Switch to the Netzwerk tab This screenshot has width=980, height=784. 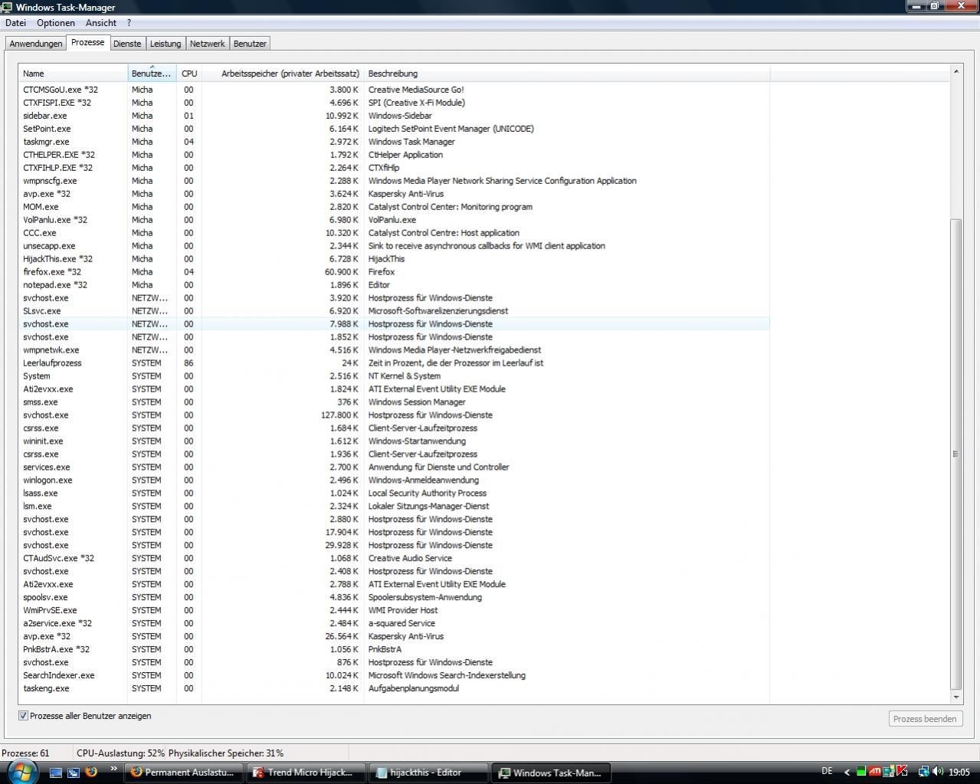[x=208, y=44]
